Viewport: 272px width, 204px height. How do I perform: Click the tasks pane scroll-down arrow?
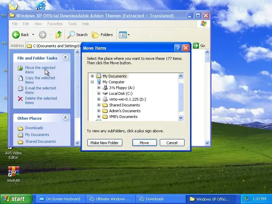pyautogui.click(x=78, y=143)
